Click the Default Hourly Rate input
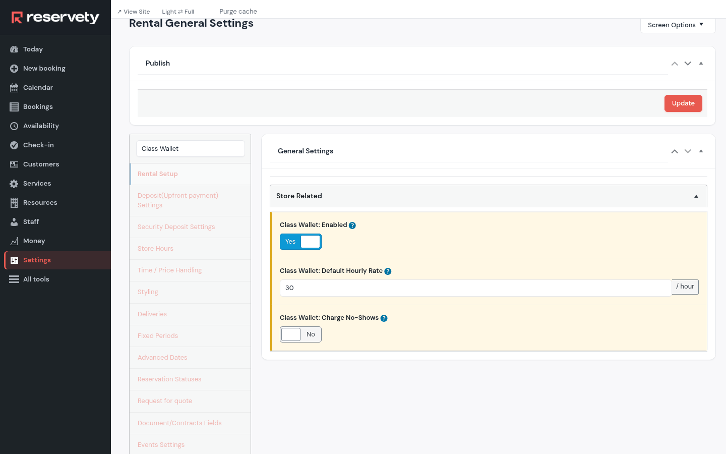726x454 pixels. point(476,288)
